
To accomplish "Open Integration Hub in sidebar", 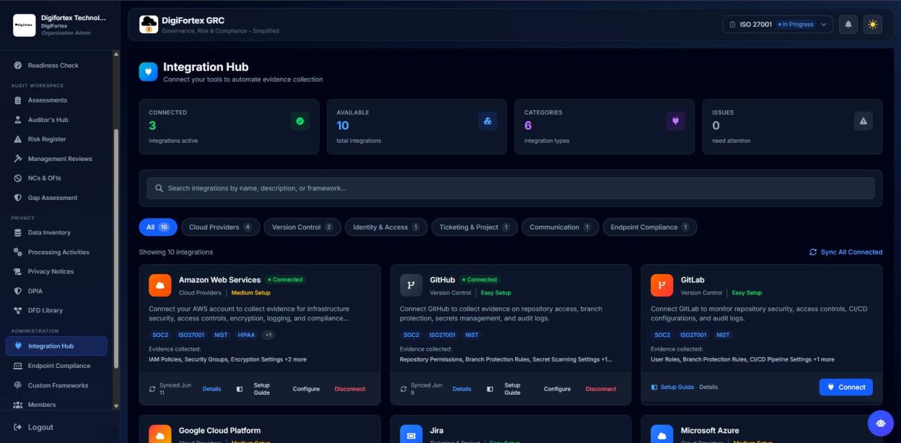I will [x=56, y=346].
